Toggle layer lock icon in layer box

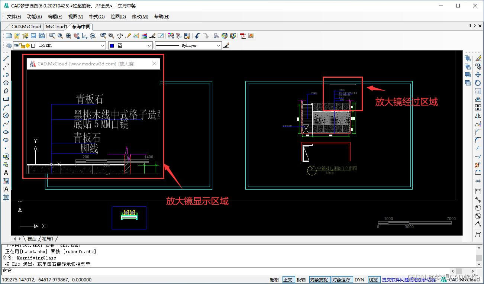(x=22, y=45)
